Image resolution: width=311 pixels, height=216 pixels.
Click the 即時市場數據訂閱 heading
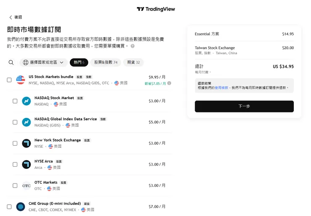pos(34,29)
